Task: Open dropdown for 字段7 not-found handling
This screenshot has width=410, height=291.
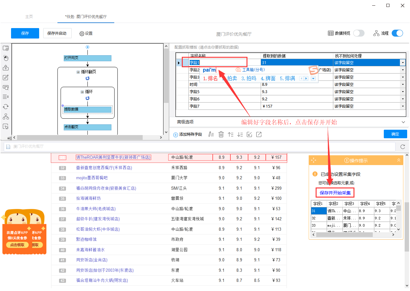Action: pos(403,106)
